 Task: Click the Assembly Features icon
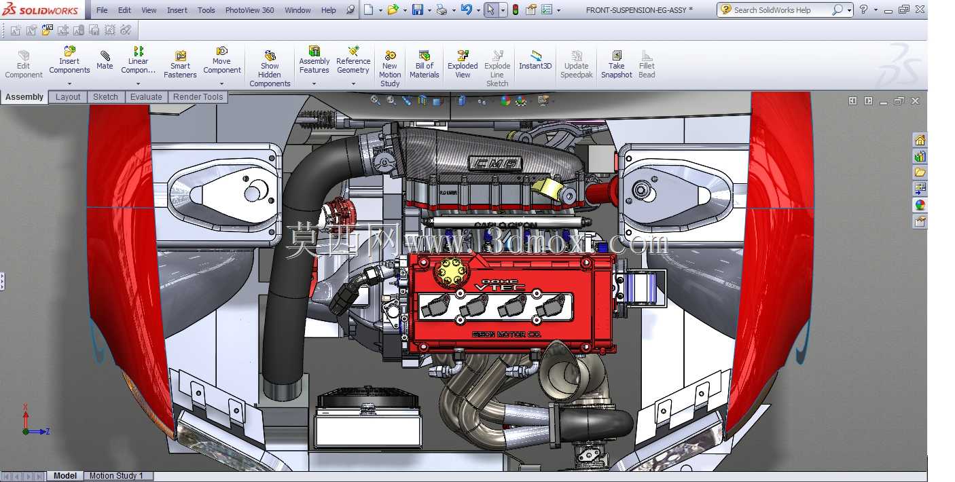[x=314, y=51]
